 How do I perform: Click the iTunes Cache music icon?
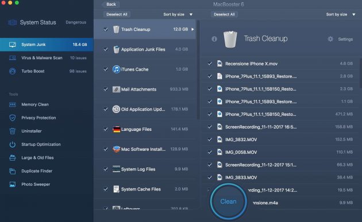point(116,69)
